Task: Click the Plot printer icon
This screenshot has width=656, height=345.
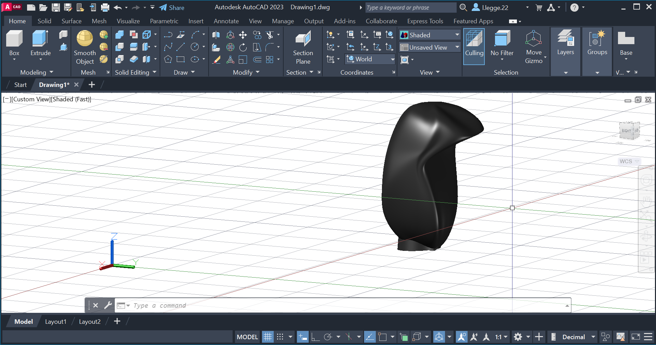Action: [105, 8]
